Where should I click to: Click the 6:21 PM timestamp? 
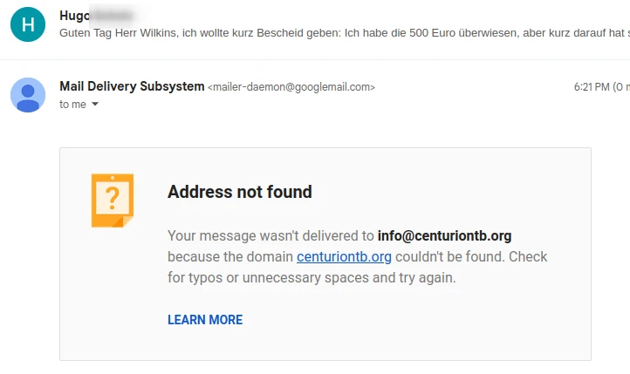(x=592, y=87)
